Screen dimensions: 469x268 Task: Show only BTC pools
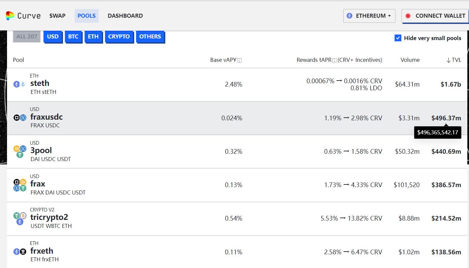click(x=73, y=37)
